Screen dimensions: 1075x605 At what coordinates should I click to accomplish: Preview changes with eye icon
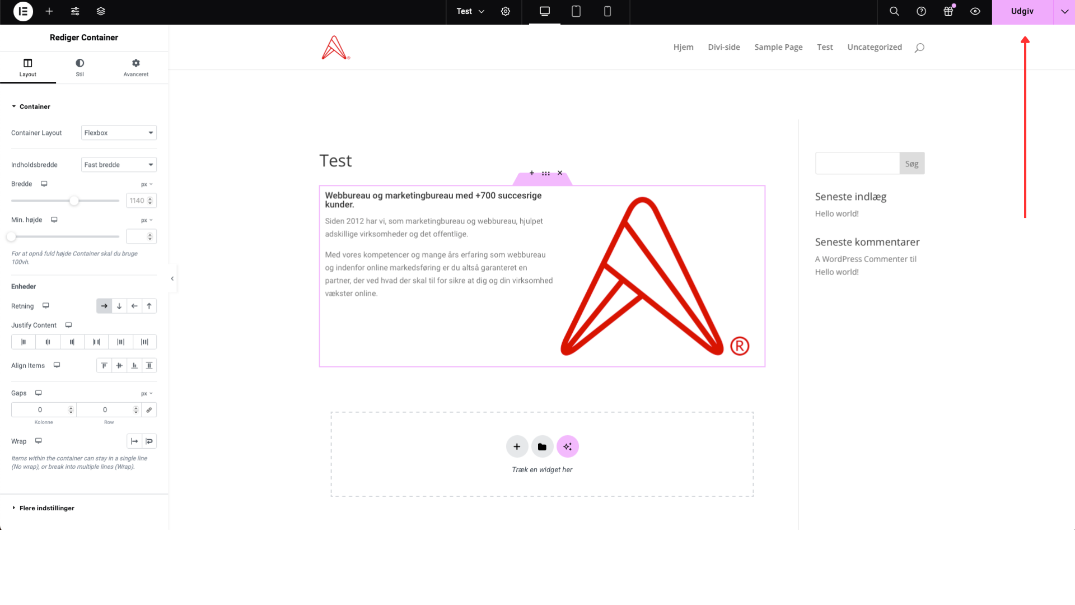[x=975, y=11]
